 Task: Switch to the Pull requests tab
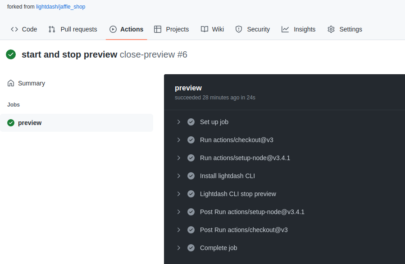point(78,29)
